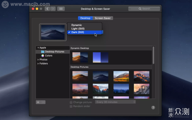The image size is (192, 120).
Task: Choose Dark (Still) from the popup menu
Action: pos(85,32)
